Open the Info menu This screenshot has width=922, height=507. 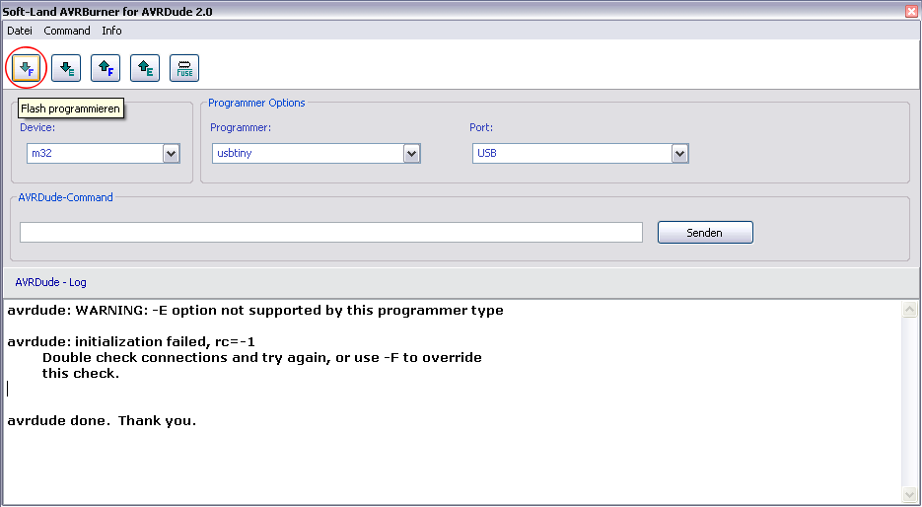tap(111, 31)
